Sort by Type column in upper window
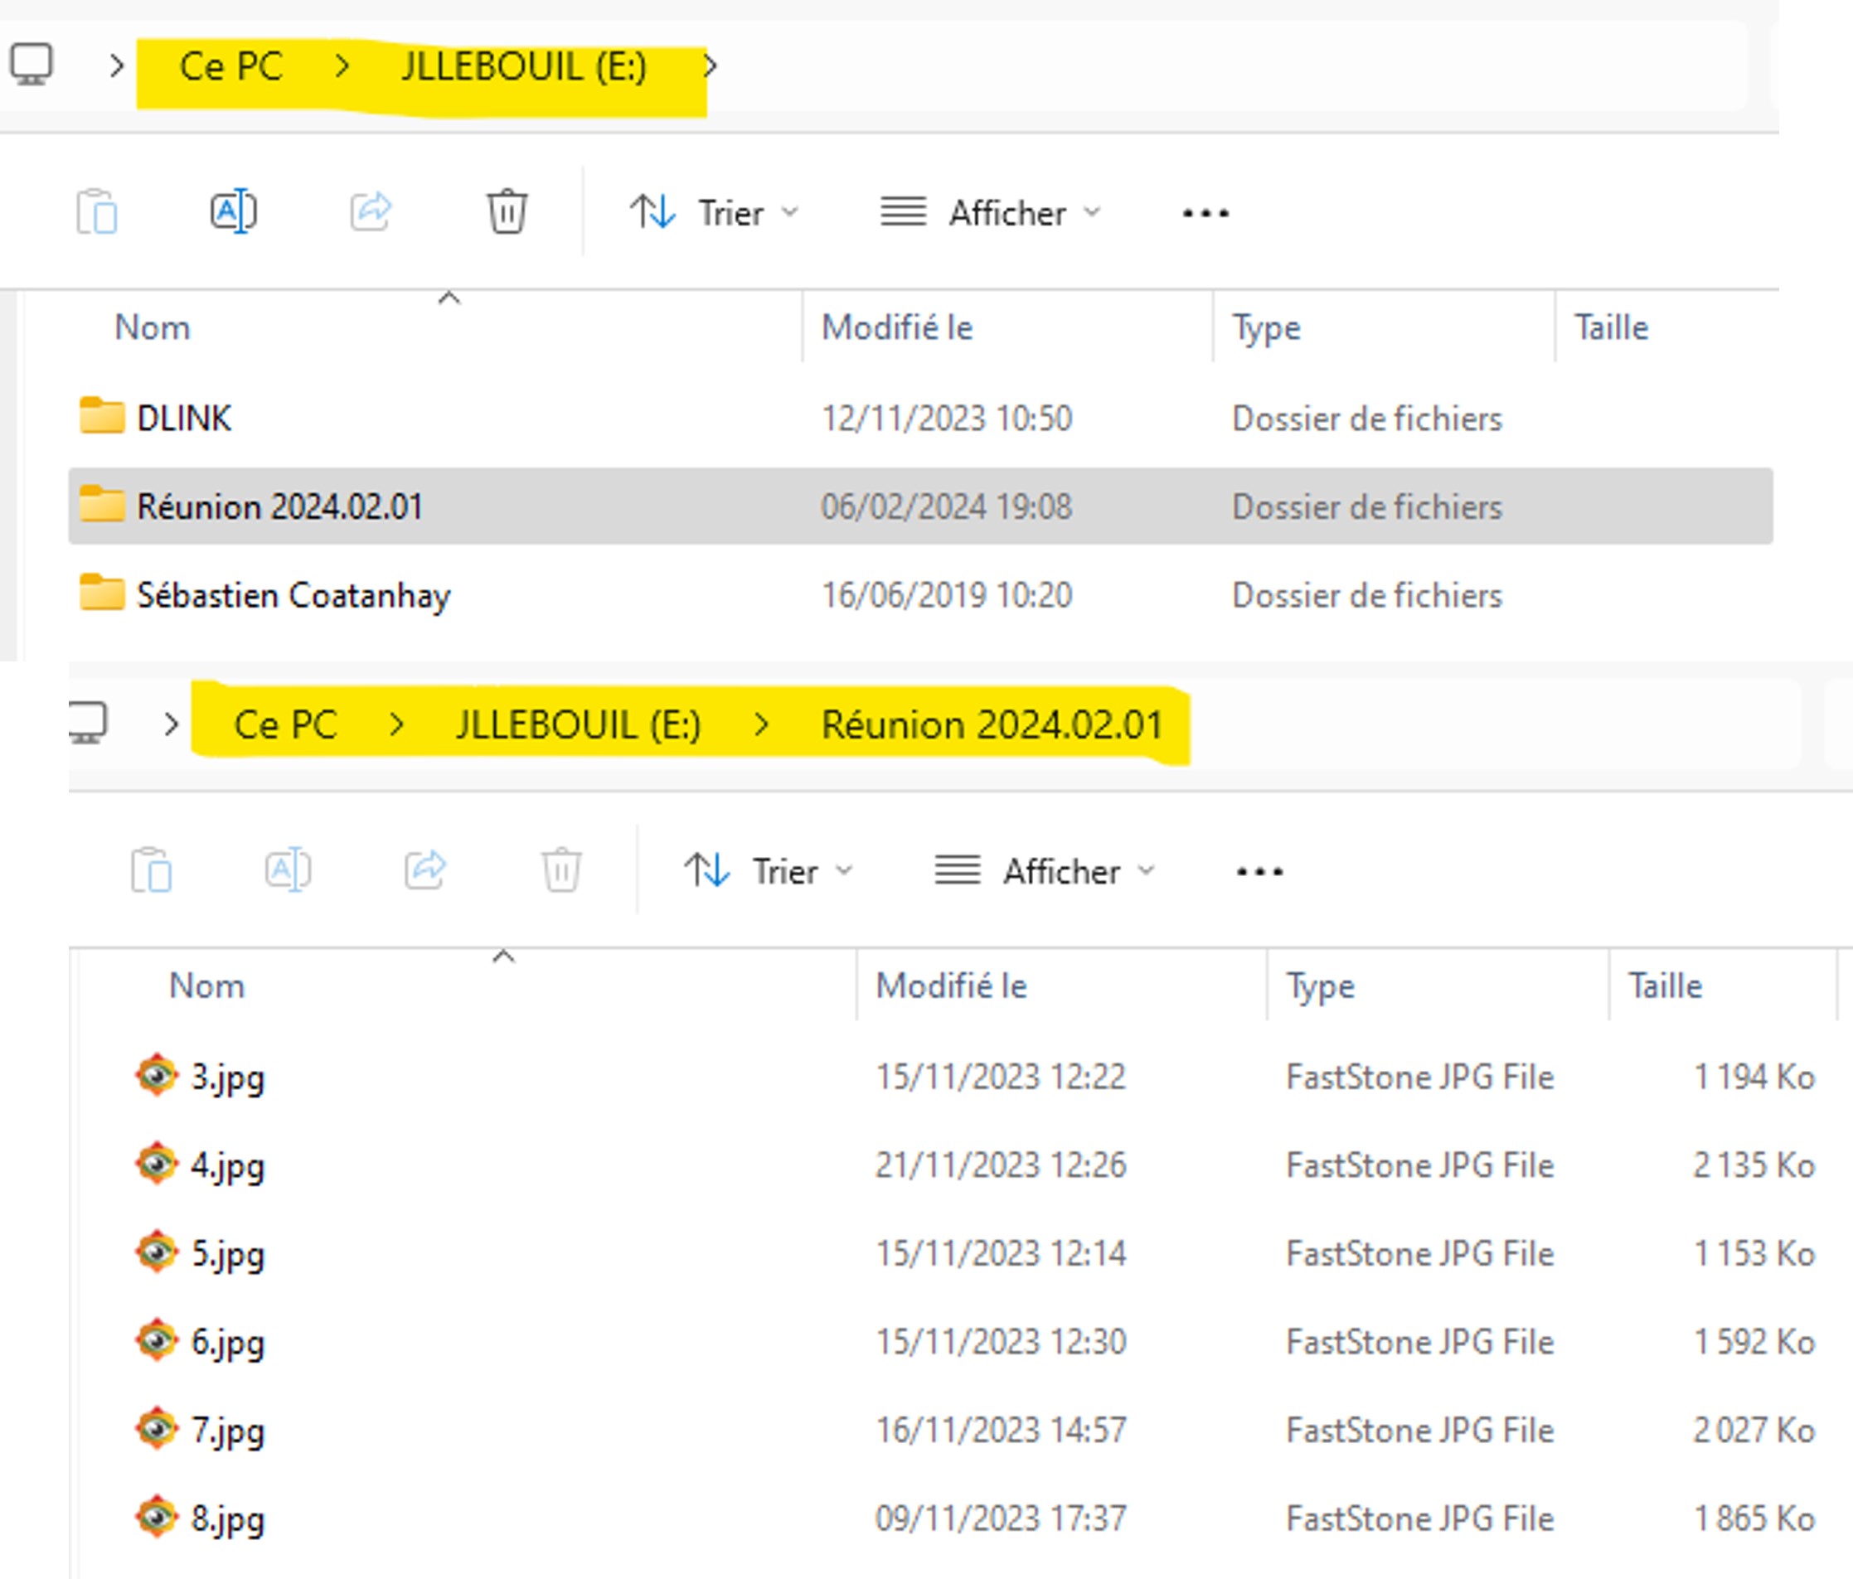The image size is (1853, 1579). pyautogui.click(x=1266, y=328)
